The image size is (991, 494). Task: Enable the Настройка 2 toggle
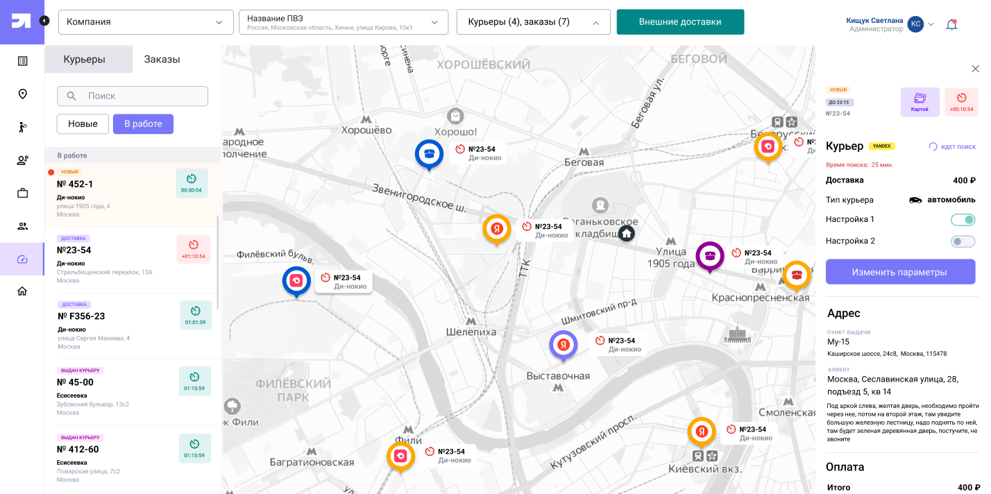click(x=963, y=241)
